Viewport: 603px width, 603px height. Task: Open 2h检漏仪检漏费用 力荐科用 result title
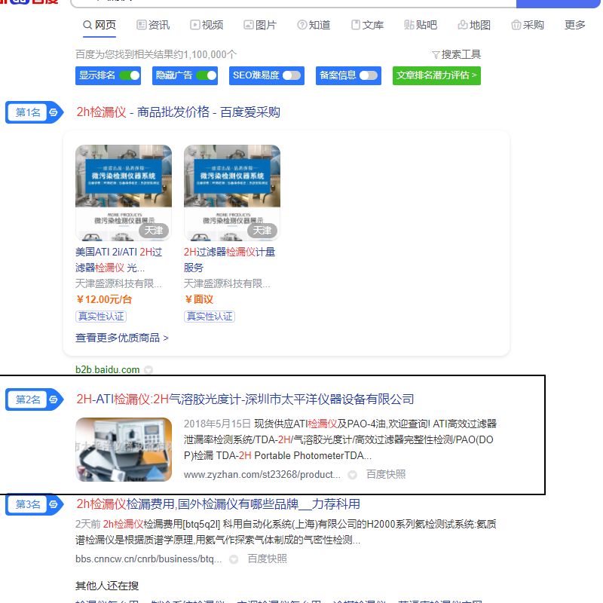pos(218,504)
